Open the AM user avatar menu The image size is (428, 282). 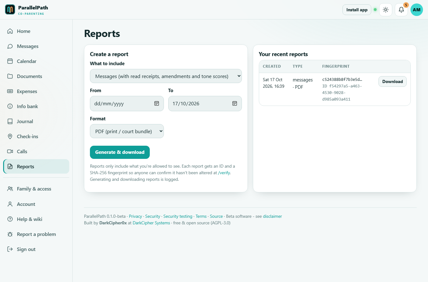417,10
